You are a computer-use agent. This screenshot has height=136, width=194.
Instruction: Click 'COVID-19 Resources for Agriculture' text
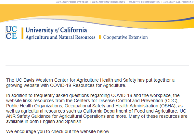[x=88, y=85]
